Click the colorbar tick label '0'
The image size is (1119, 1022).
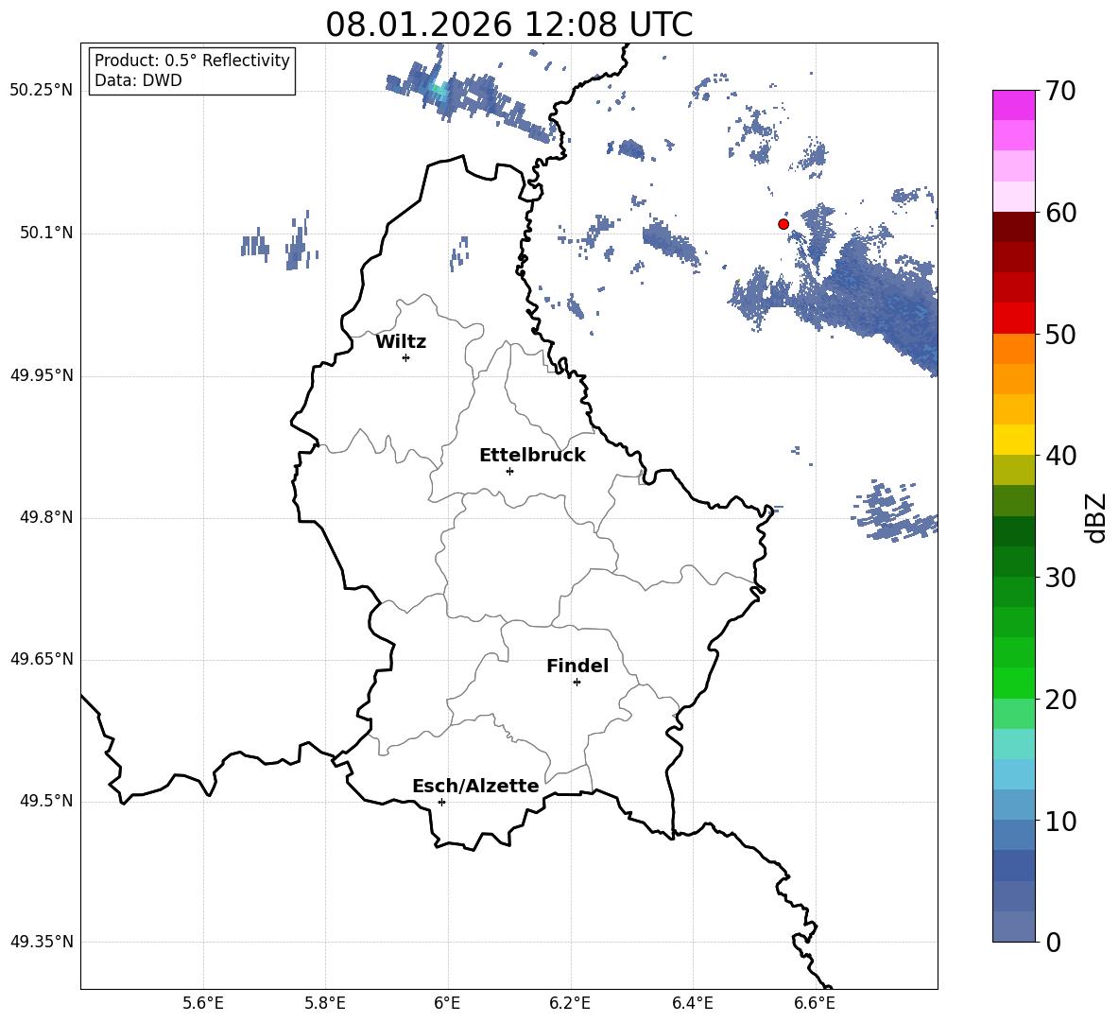[1054, 942]
